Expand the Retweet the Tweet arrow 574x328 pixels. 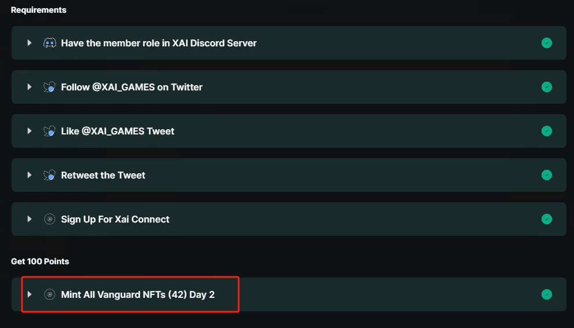(29, 175)
